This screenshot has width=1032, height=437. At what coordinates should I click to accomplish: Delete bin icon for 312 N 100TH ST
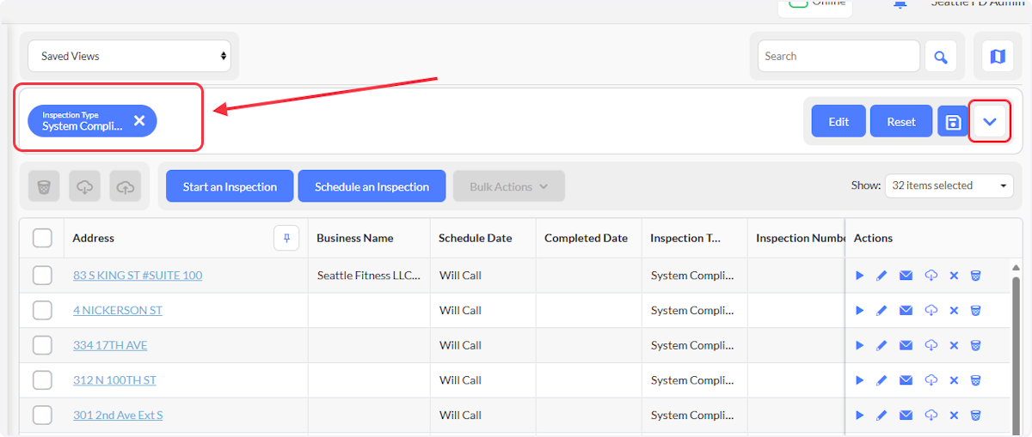coord(976,380)
